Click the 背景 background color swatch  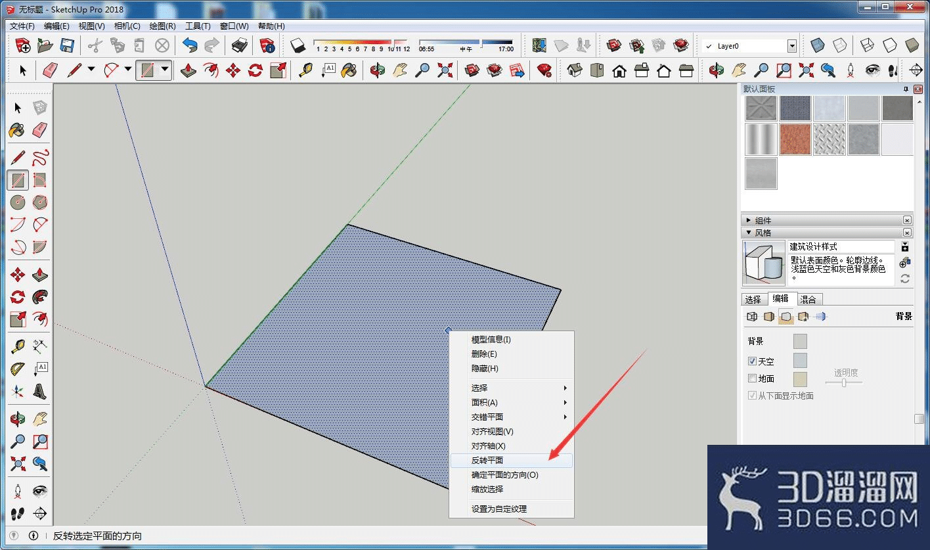[x=800, y=341]
